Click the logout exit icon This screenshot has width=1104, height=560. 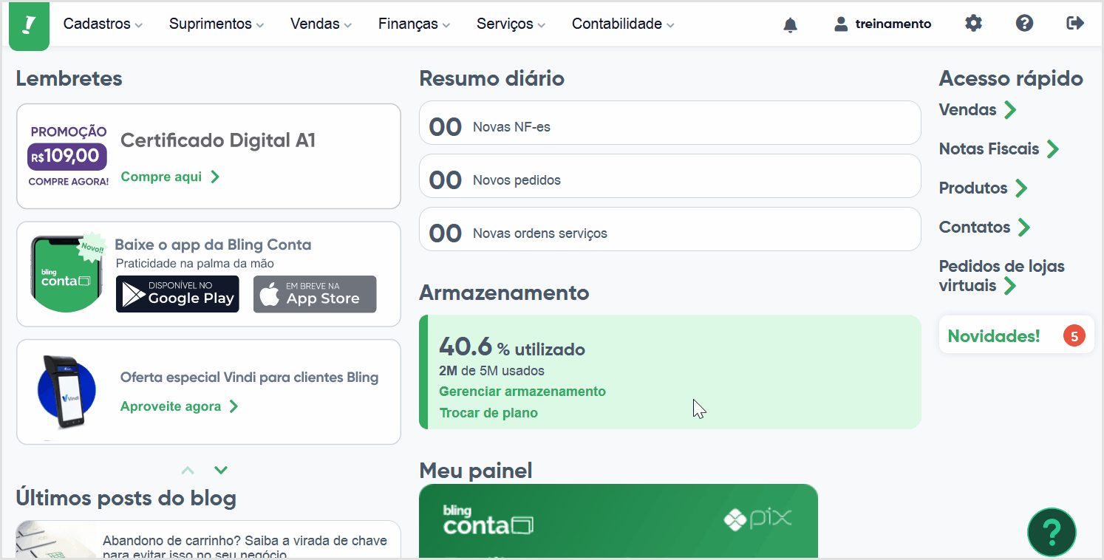click(1075, 24)
